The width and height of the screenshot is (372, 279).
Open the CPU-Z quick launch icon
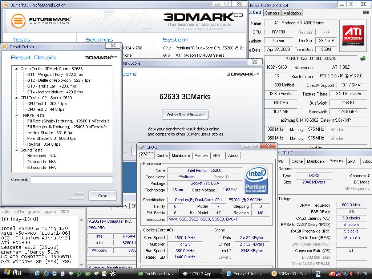(x=71, y=274)
